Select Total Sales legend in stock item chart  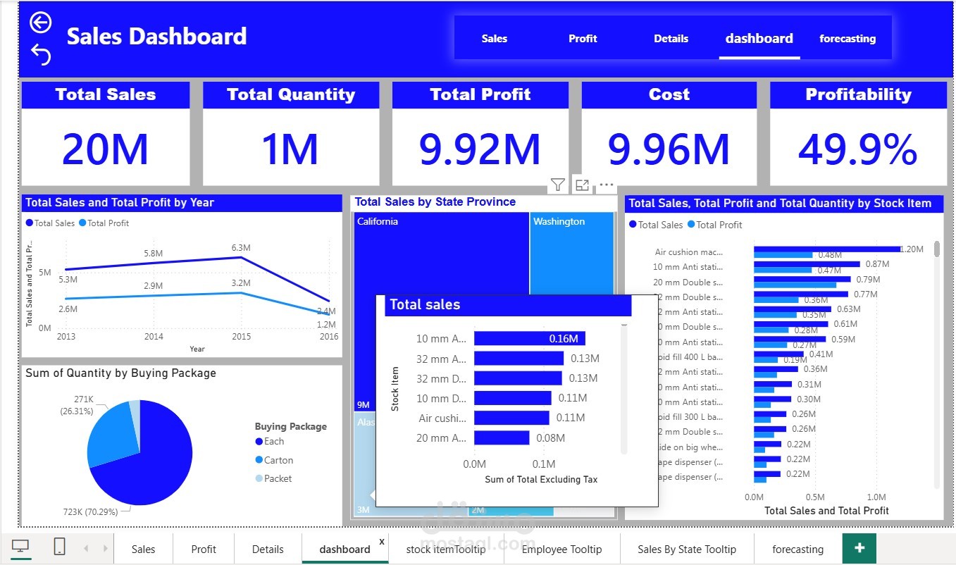pos(656,225)
